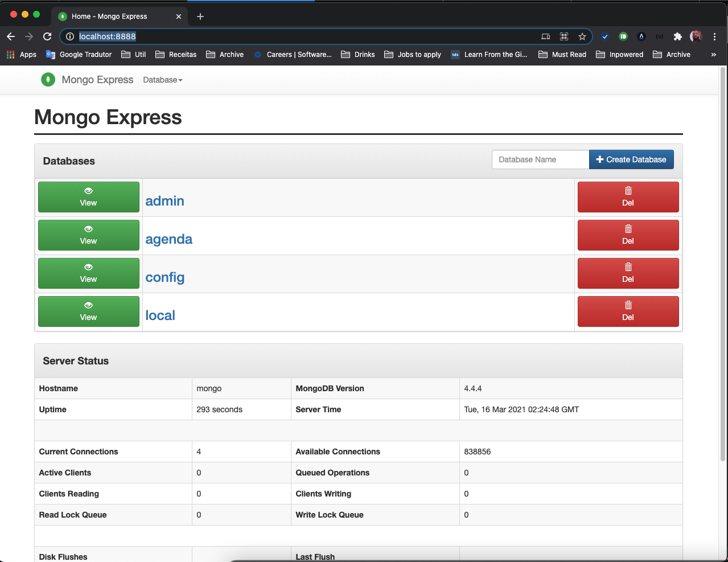Screen dimensions: 728x562
Task: Open the Careers | Software bookmark
Action: click(x=293, y=55)
